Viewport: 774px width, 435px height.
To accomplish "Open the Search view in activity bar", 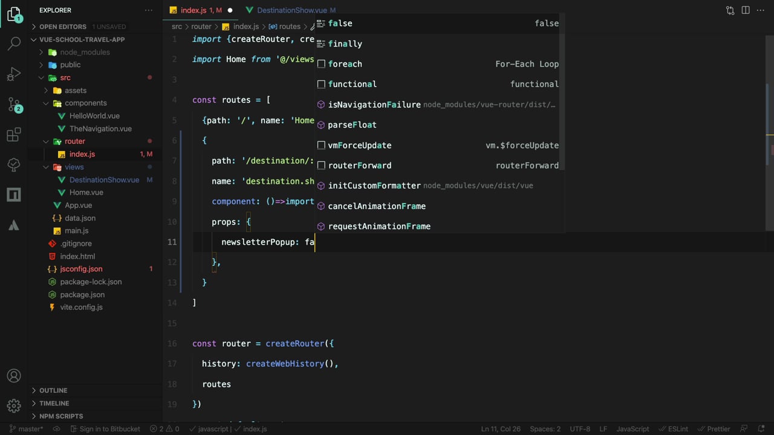I will 14,43.
